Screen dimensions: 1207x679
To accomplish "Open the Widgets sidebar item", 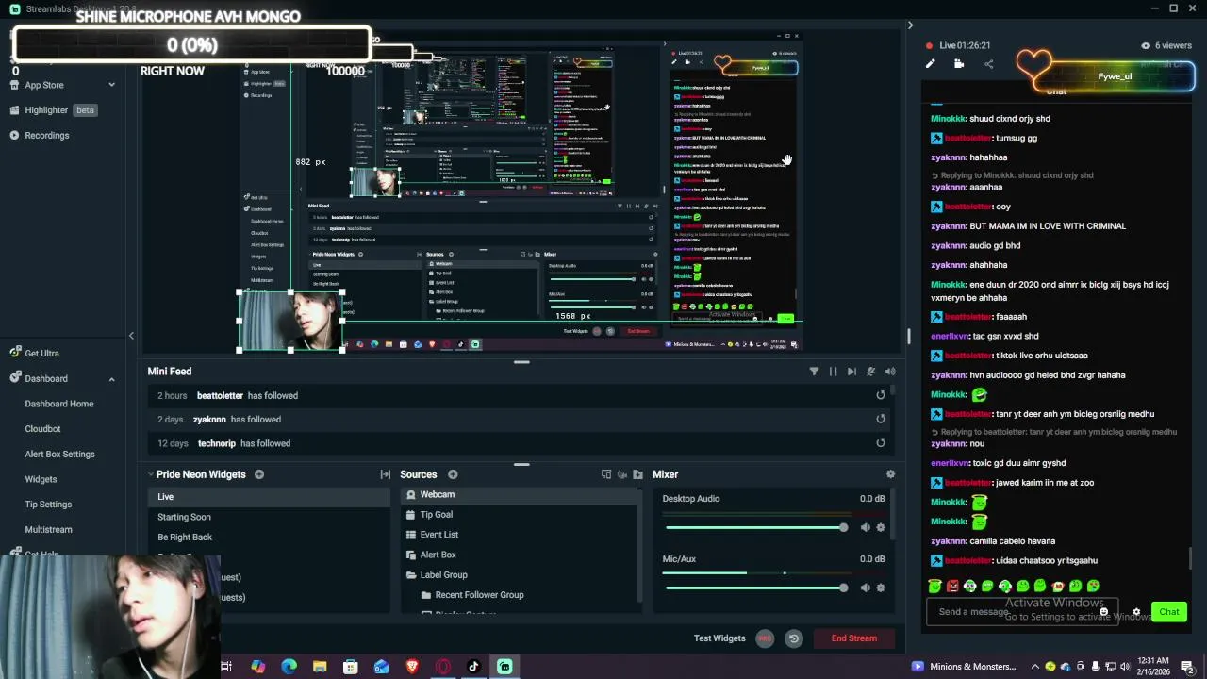I will click(41, 479).
